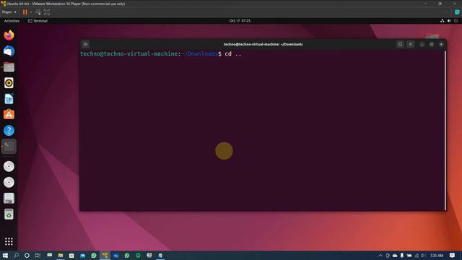462x260 pixels.
Task: Open the network status icon in top bar
Action: click(443, 21)
